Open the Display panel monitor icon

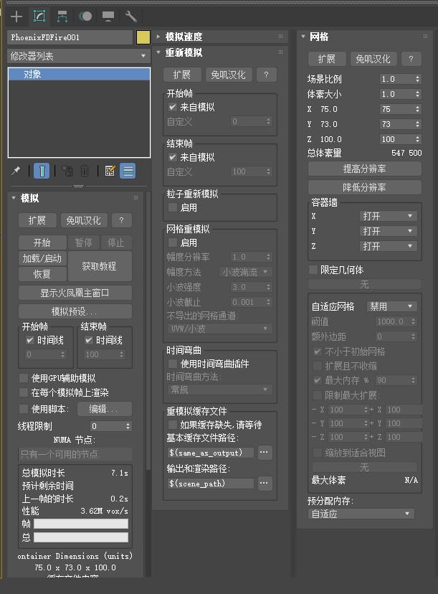108,16
